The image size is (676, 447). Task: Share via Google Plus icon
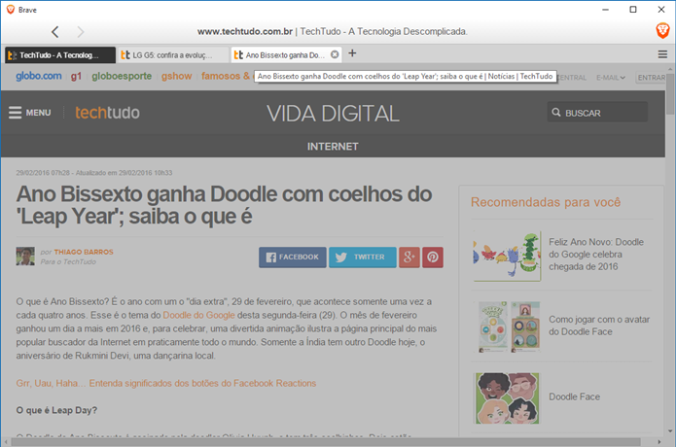click(409, 258)
